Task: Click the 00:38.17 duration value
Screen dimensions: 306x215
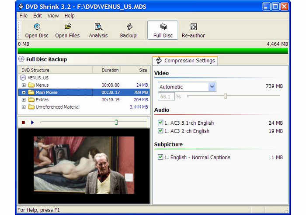Action: (111, 92)
